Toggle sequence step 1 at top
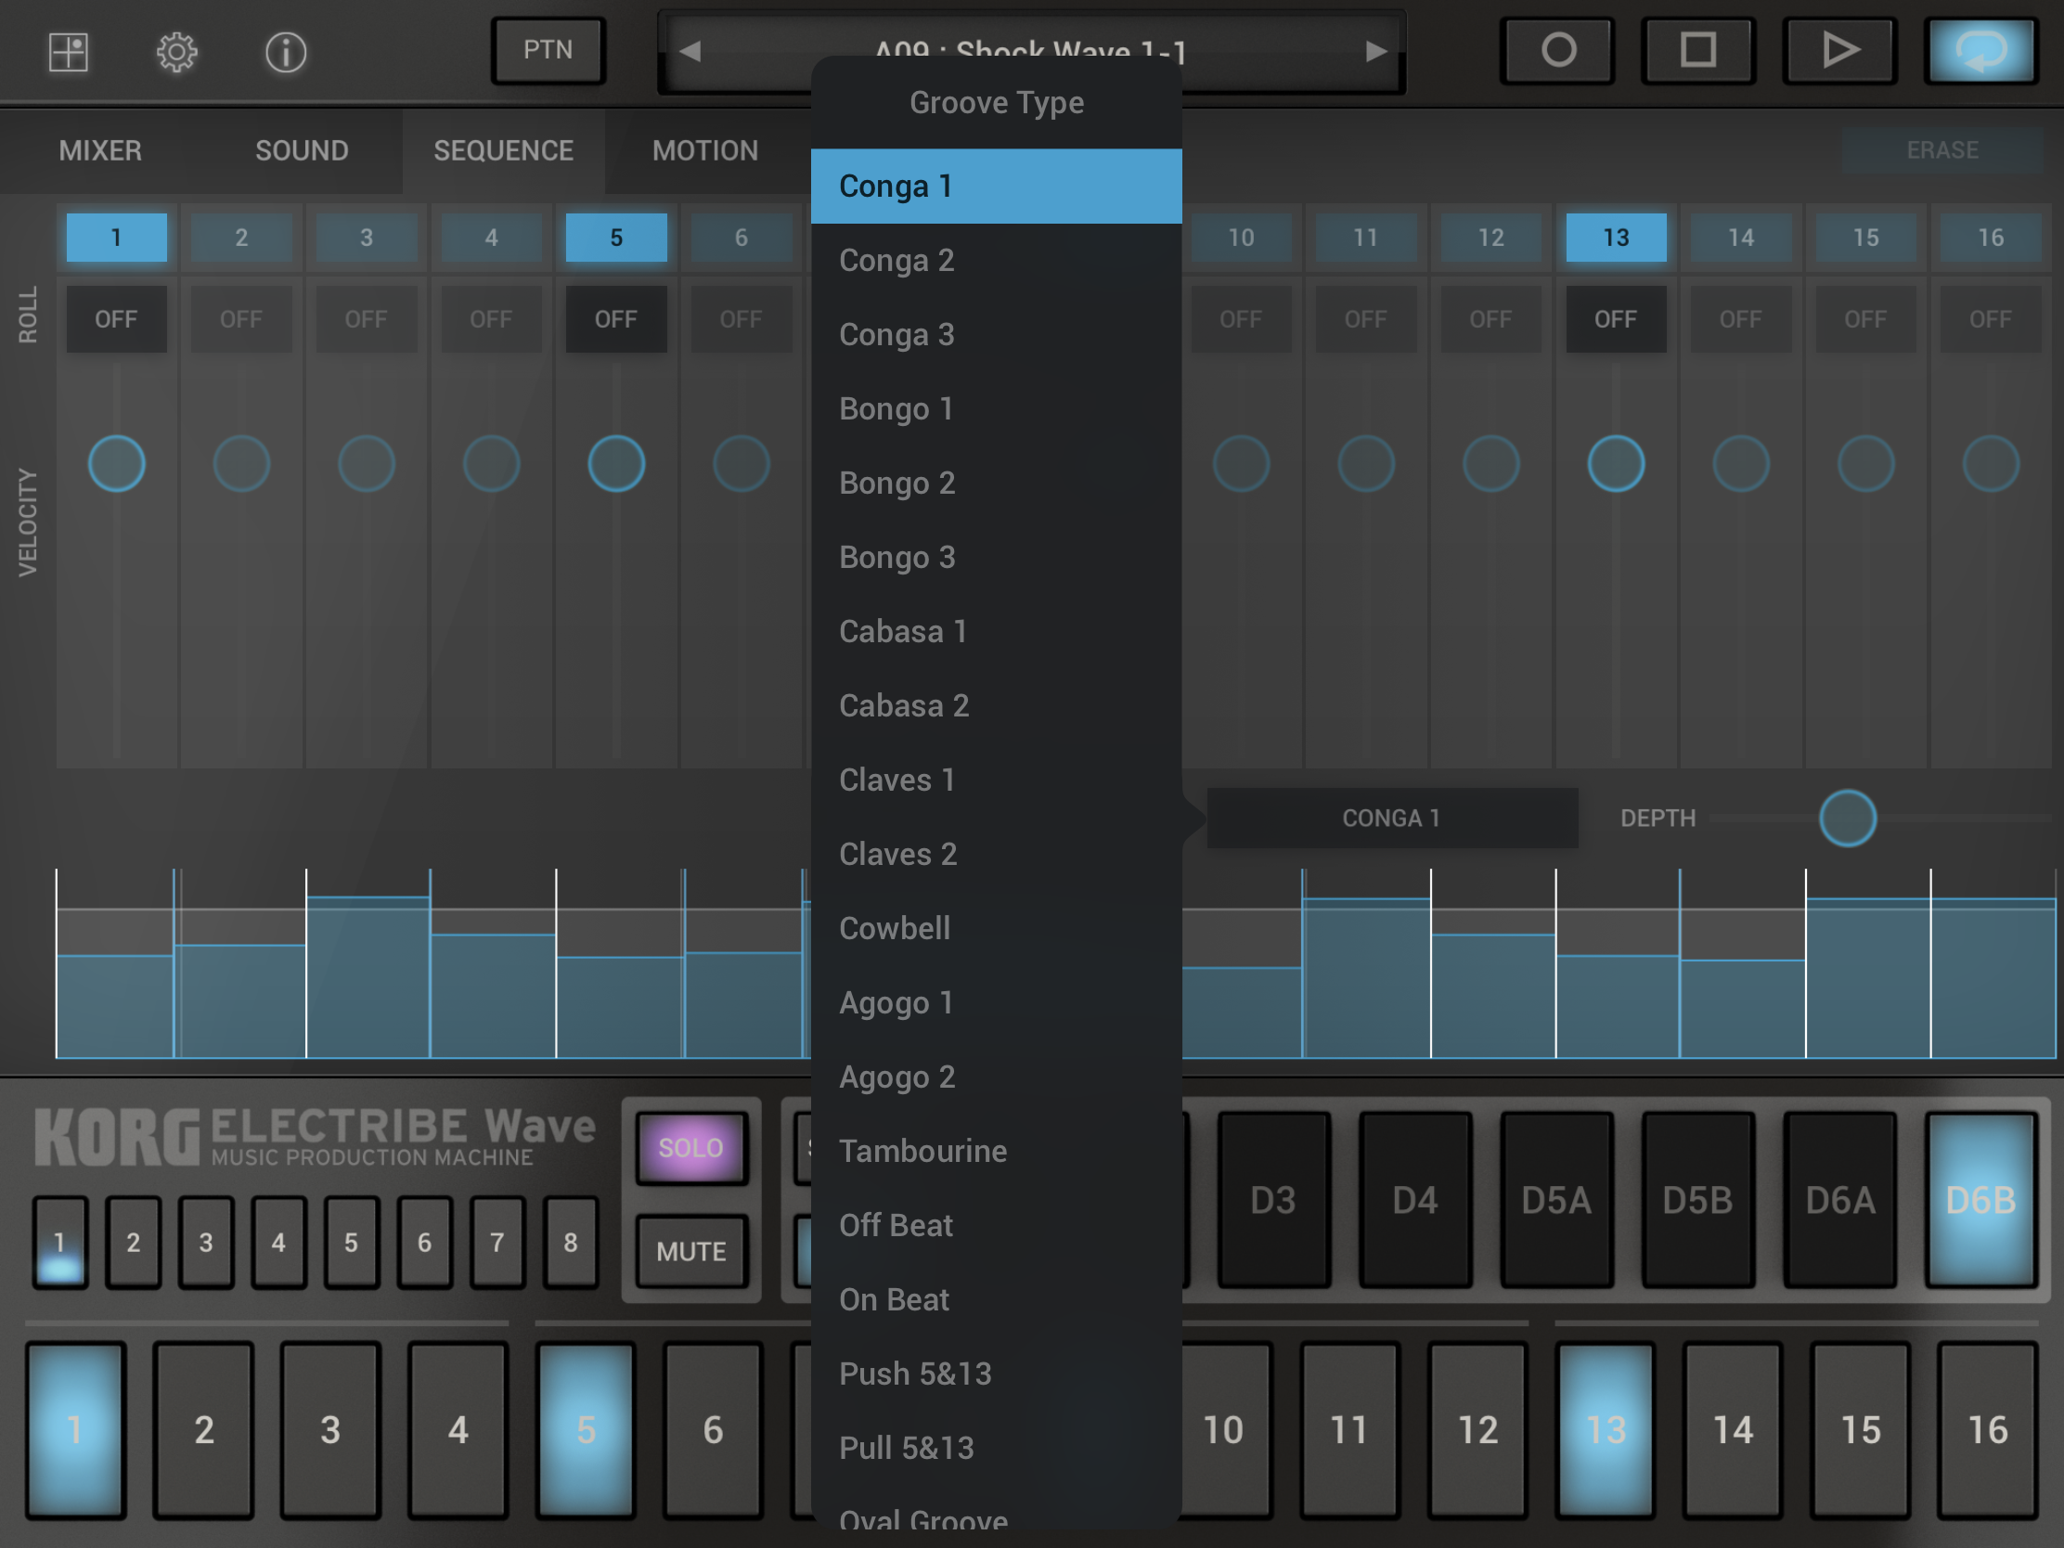 click(x=117, y=237)
